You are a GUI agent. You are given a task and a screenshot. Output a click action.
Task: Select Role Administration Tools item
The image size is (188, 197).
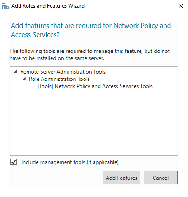59,79
